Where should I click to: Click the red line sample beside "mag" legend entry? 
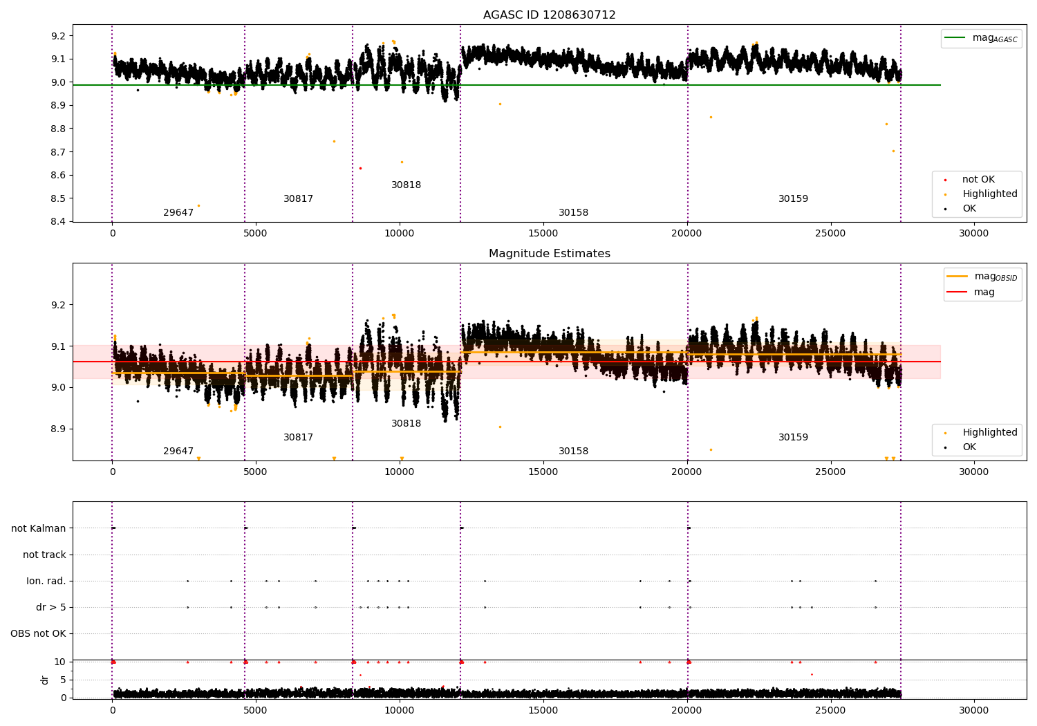click(x=957, y=292)
